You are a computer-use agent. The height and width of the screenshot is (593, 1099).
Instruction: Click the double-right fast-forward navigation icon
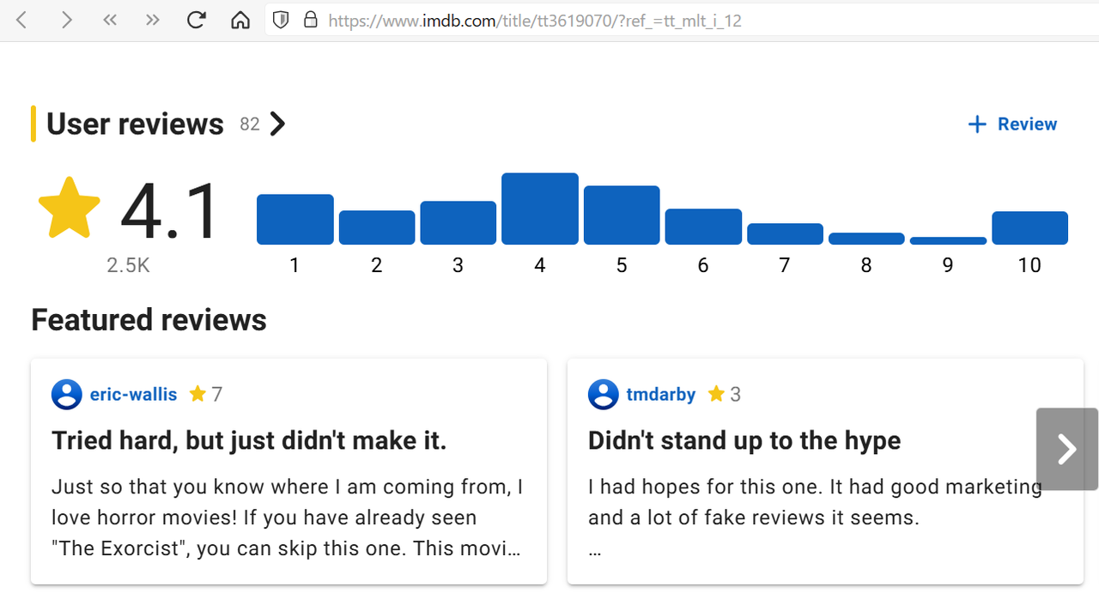pyautogui.click(x=153, y=20)
